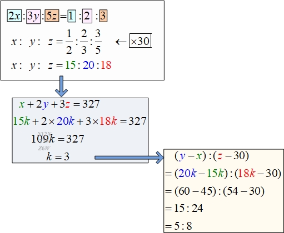Viewport: 284px width, 233px height.
Task: Click the k = 3 result
Action: (x=58, y=157)
